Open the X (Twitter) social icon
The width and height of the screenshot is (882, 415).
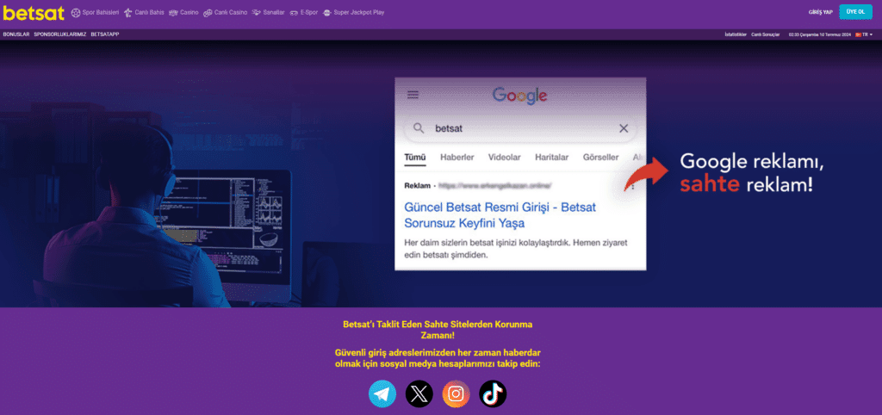tap(419, 393)
